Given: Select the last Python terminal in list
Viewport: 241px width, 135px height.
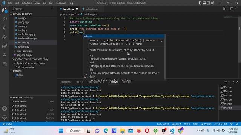Looking at the screenshot, I should tap(228, 108).
